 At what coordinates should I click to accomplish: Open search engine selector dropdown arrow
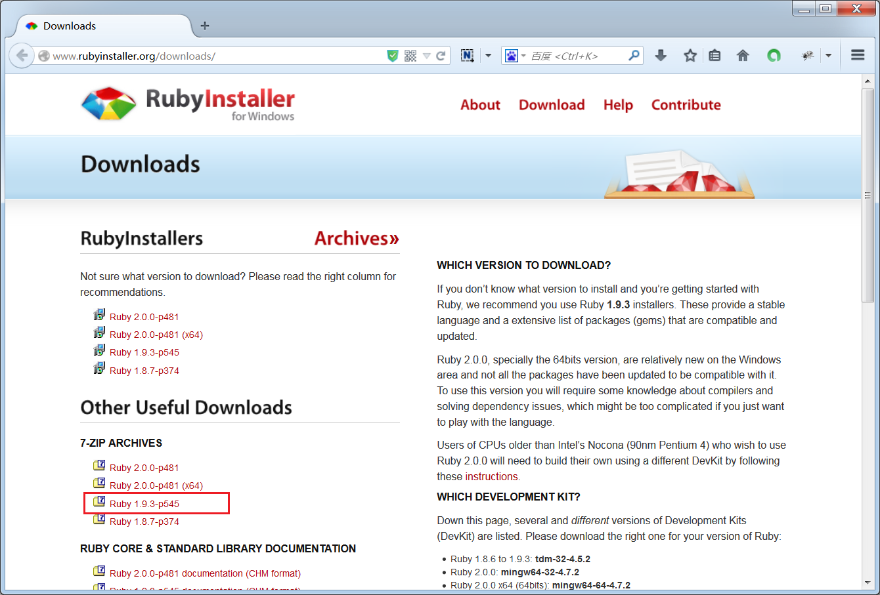coord(523,56)
